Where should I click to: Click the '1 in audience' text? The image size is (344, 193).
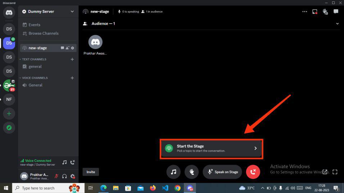[x=154, y=12]
